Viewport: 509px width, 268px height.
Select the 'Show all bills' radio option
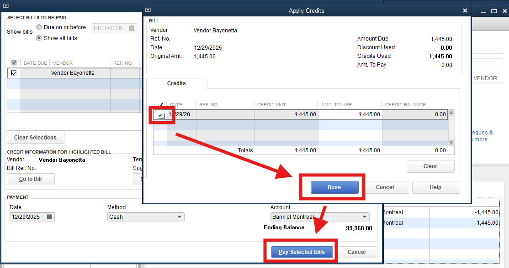pos(39,38)
